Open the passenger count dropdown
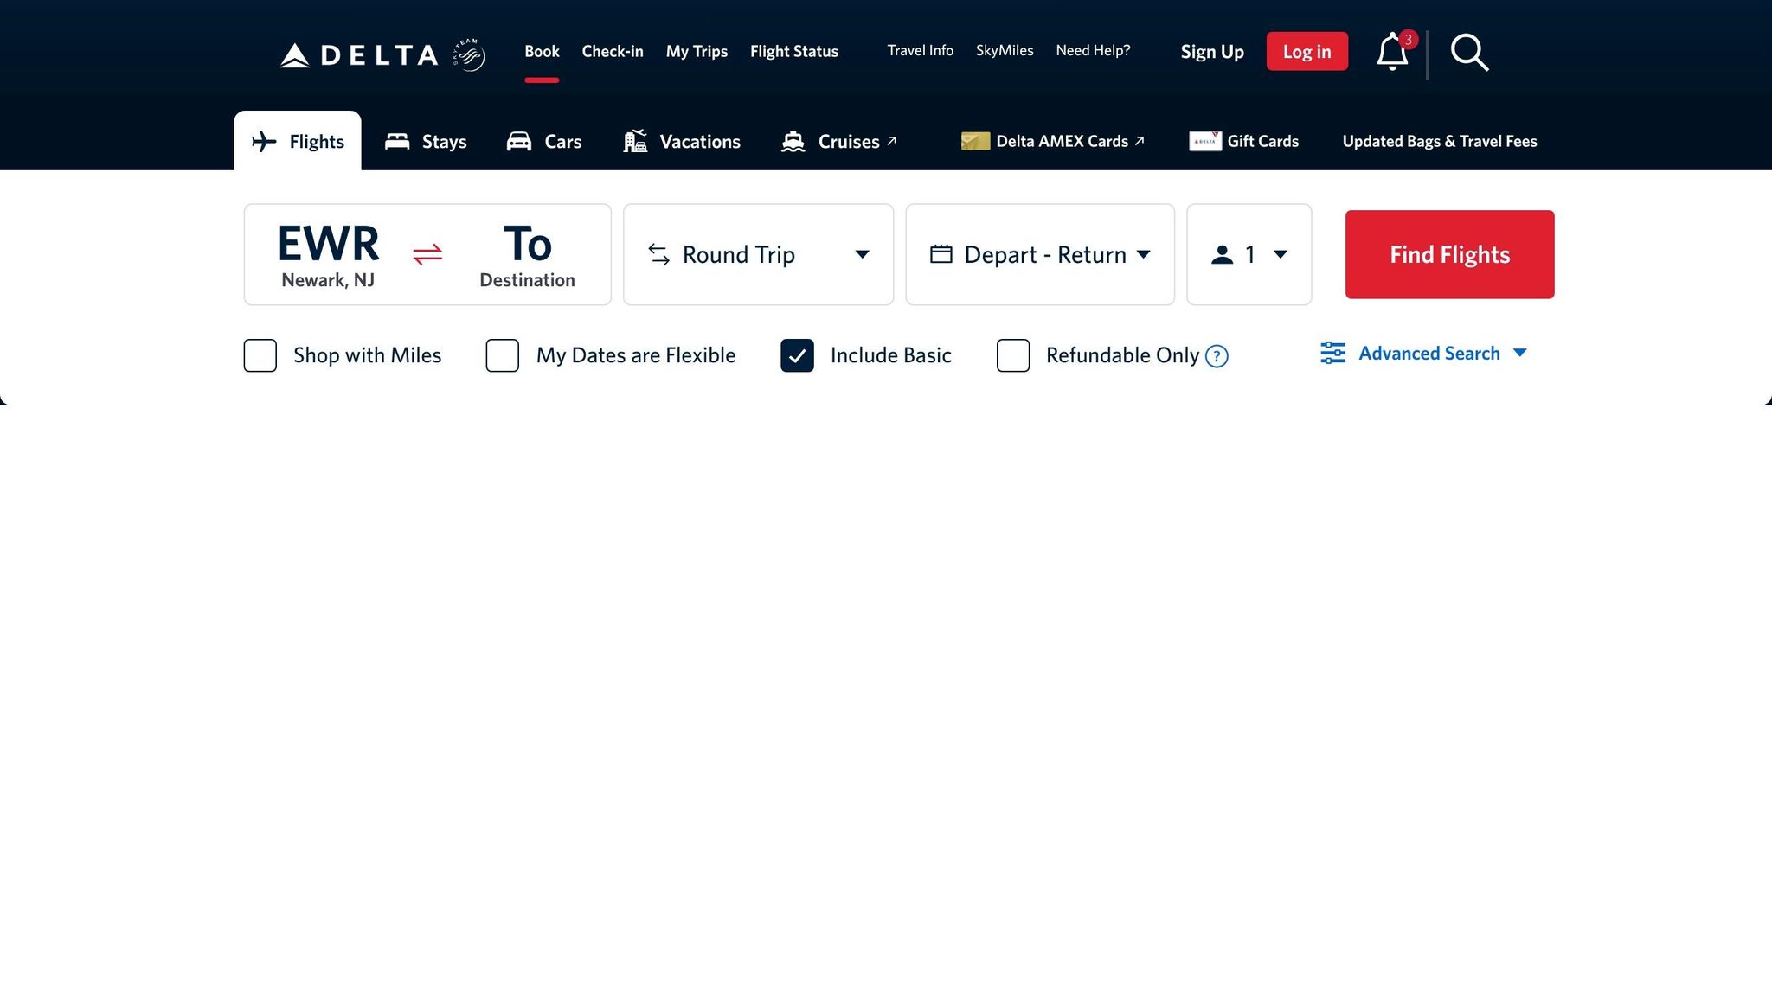The image size is (1772, 996). pos(1249,254)
